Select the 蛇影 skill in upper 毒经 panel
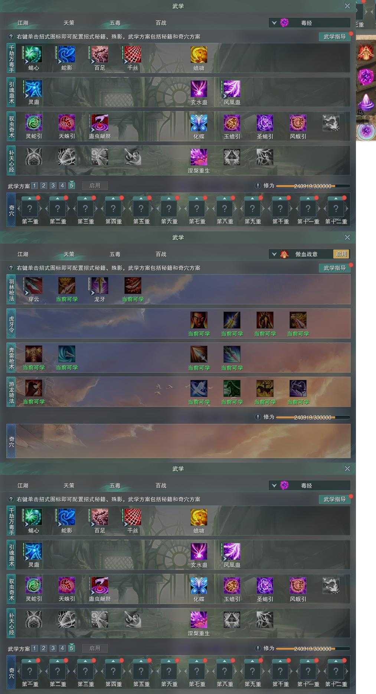376x694 pixels. (66, 55)
